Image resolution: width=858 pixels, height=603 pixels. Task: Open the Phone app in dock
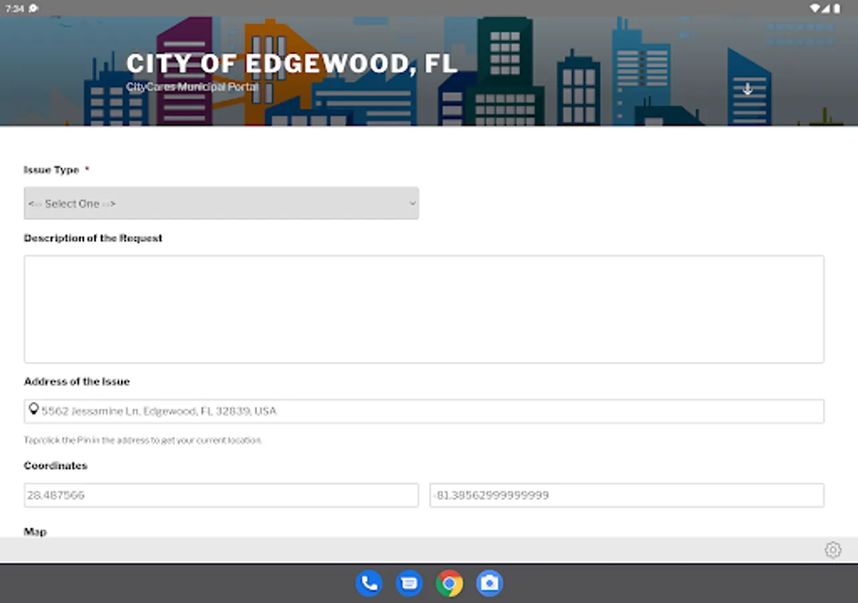pos(369,583)
